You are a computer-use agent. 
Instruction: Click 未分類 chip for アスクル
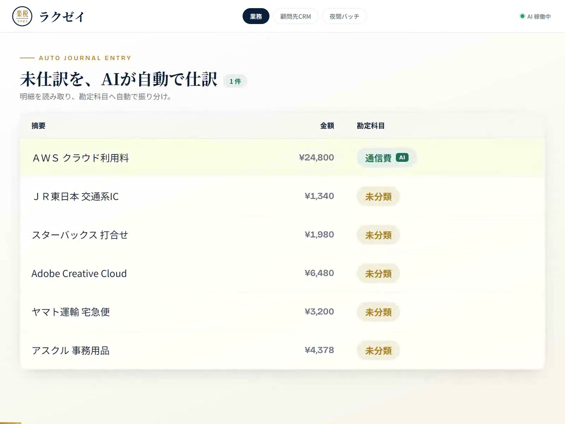378,351
